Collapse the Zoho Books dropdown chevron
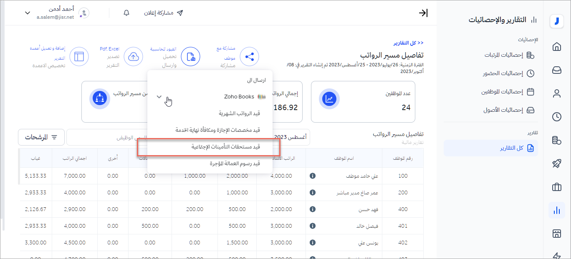Screen dimensions: 571x259 click(x=159, y=97)
